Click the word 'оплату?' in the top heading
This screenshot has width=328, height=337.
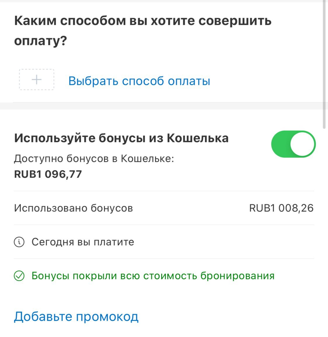tap(41, 41)
